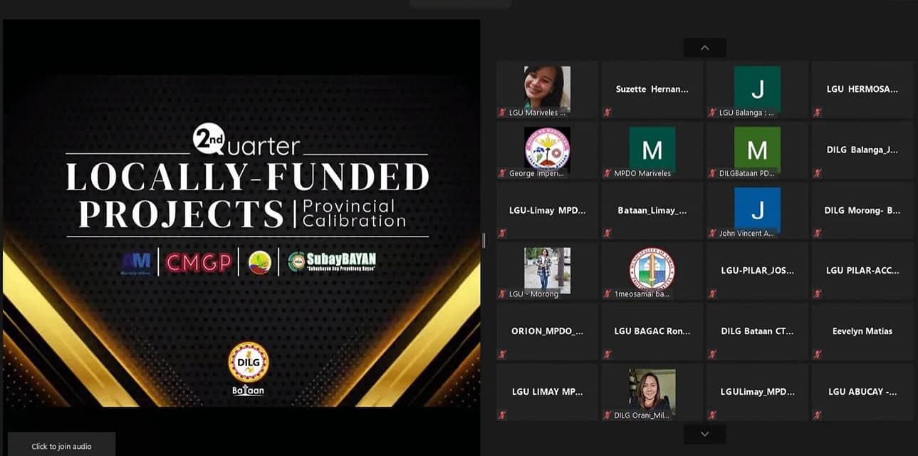918x456 pixels.
Task: Select participant name 'LGU ABUCAY -...'
Action: click(862, 391)
